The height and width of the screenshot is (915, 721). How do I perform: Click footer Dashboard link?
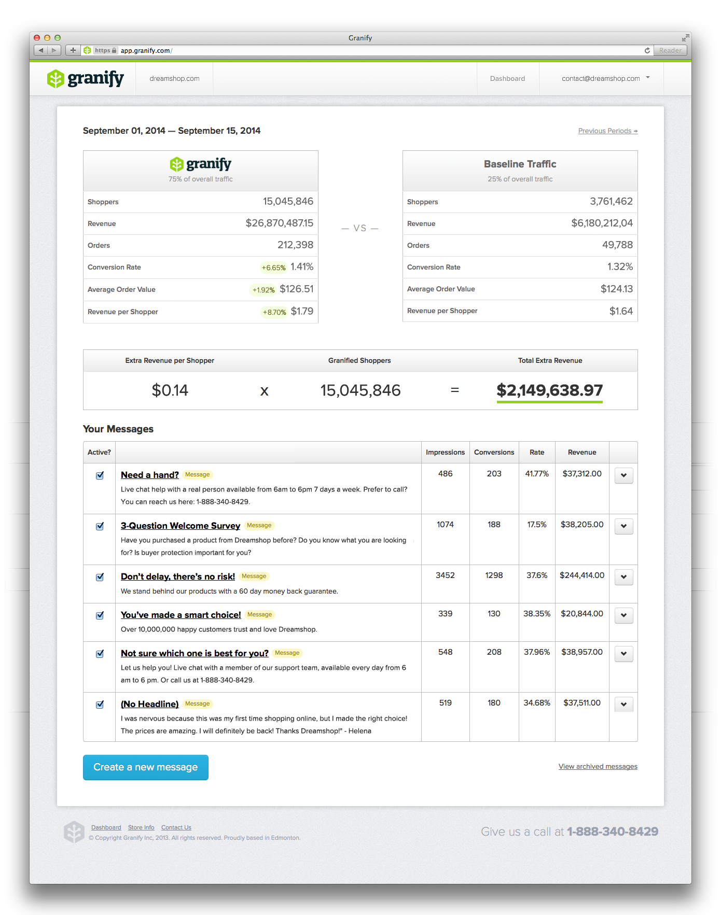pyautogui.click(x=106, y=827)
